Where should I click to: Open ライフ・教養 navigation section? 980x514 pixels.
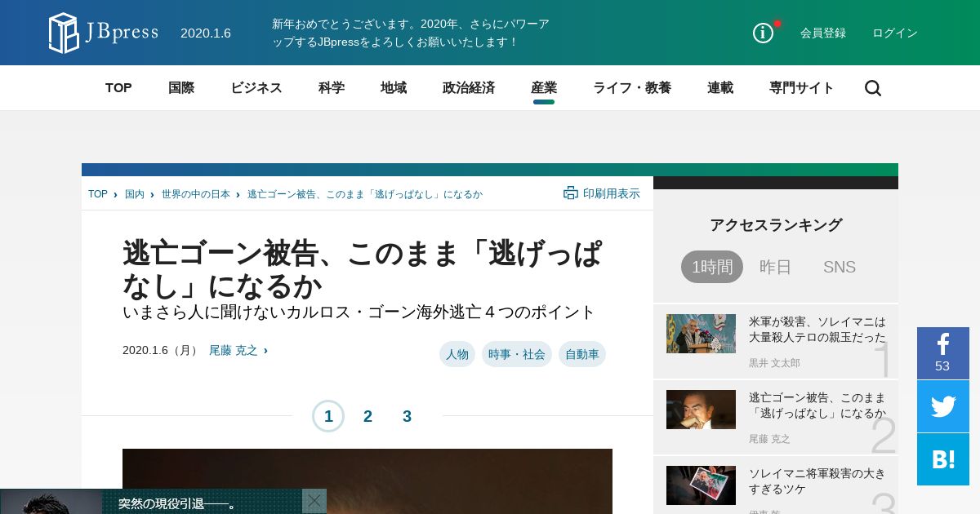pos(632,88)
